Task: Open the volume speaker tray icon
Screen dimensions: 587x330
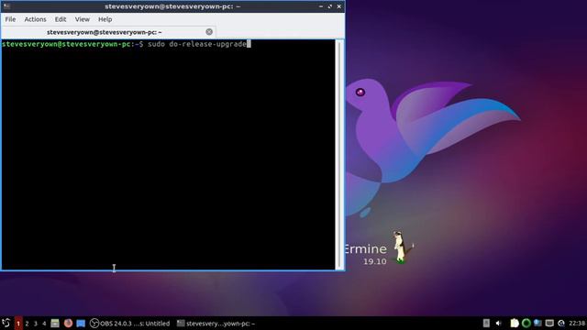Action: coord(498,324)
